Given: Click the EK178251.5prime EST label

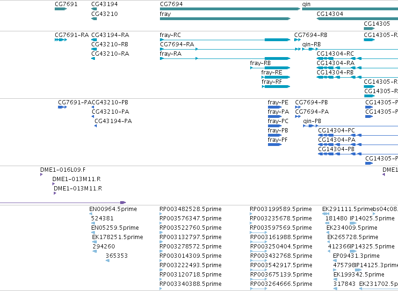Looking at the screenshot, I should pos(117,237).
